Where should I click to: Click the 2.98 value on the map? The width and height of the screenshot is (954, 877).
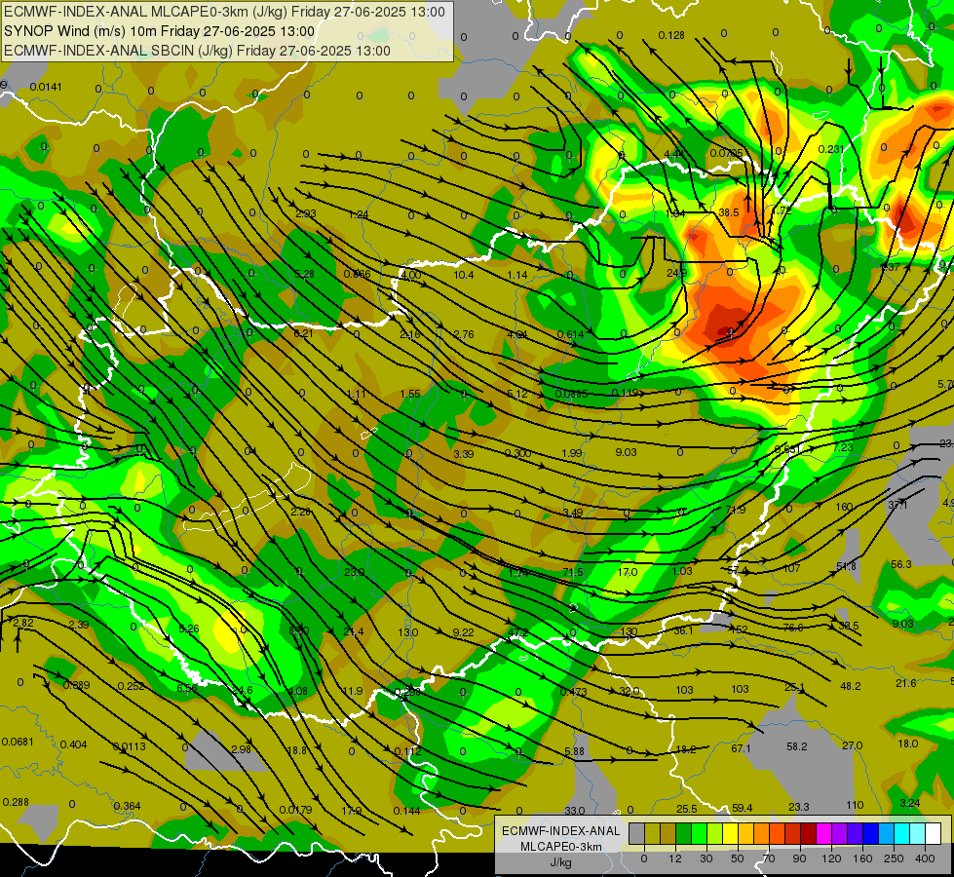(242, 749)
